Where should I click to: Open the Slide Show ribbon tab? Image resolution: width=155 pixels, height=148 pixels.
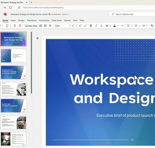(57, 20)
